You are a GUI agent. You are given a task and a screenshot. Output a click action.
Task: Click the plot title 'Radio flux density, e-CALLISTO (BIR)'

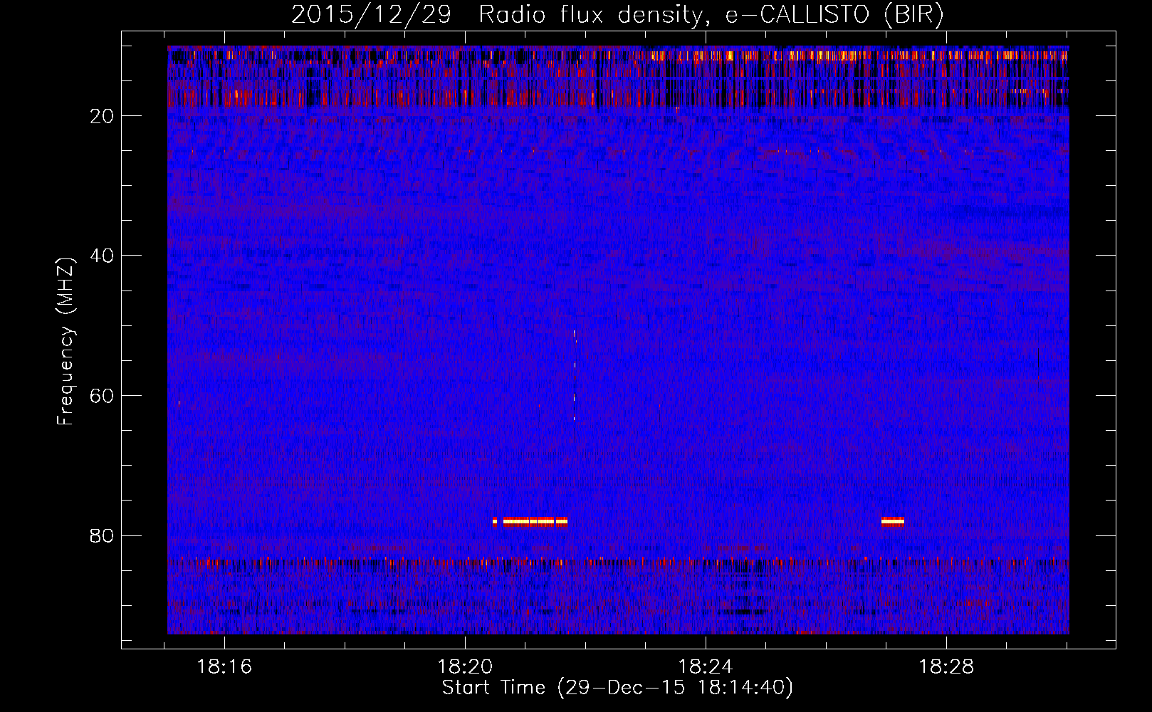[711, 15]
